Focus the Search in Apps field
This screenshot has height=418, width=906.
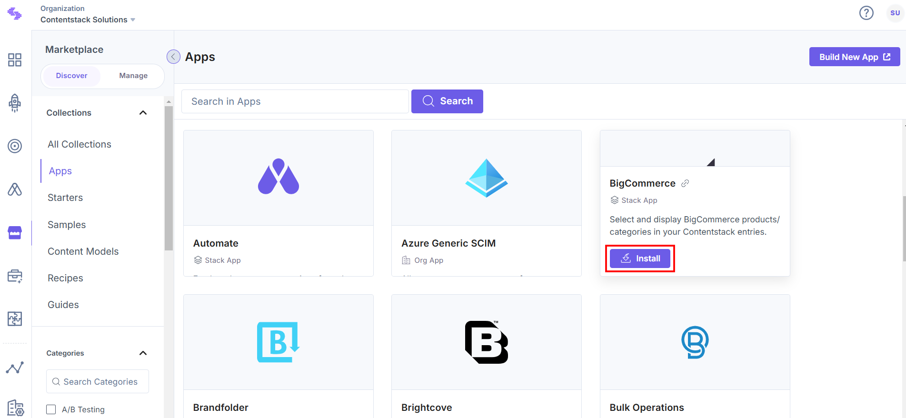295,101
